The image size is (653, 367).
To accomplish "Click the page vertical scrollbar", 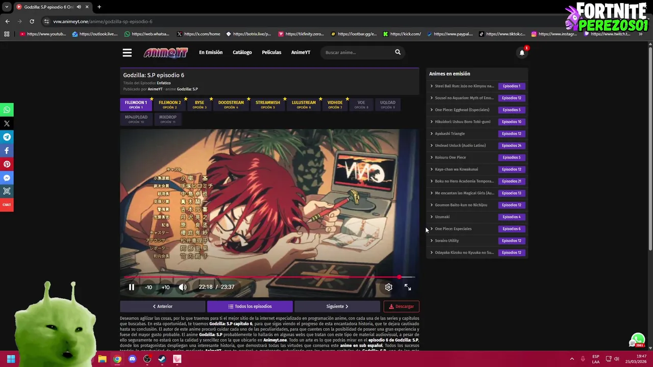I will pos(650,148).
